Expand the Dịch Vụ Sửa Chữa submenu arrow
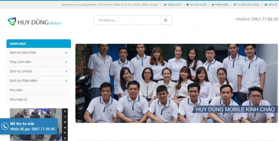Image resolution: width=279 pixels, height=141 pixels. click(66, 53)
